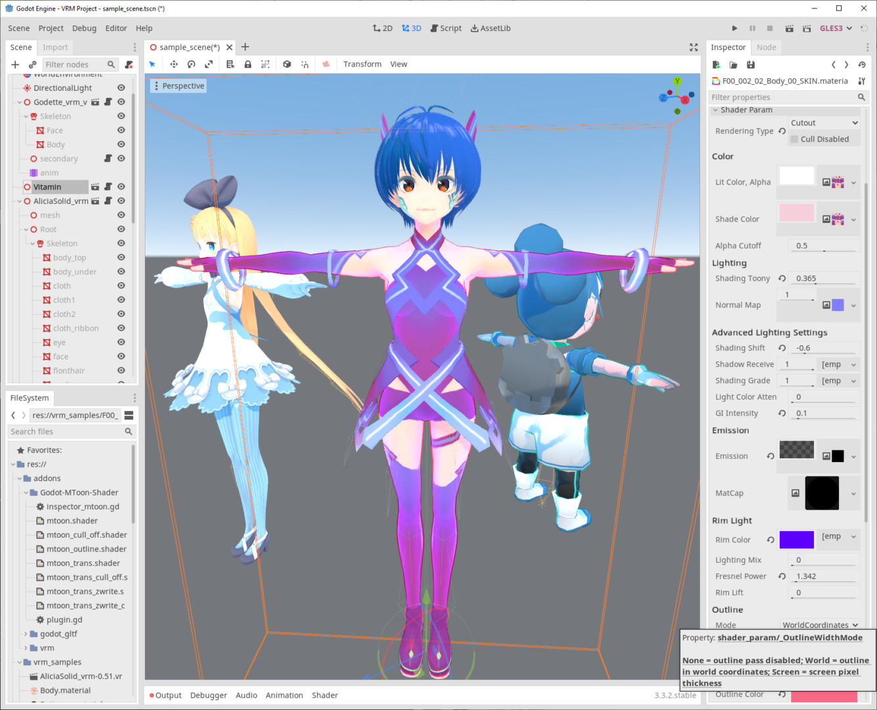Image resolution: width=877 pixels, height=710 pixels.
Task: Pick the Lit Color white swatch
Action: [797, 176]
